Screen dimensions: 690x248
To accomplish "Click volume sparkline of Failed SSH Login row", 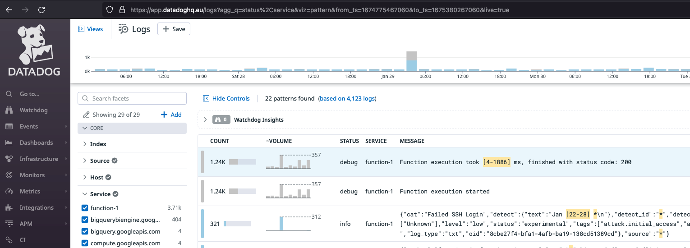I will [289, 223].
